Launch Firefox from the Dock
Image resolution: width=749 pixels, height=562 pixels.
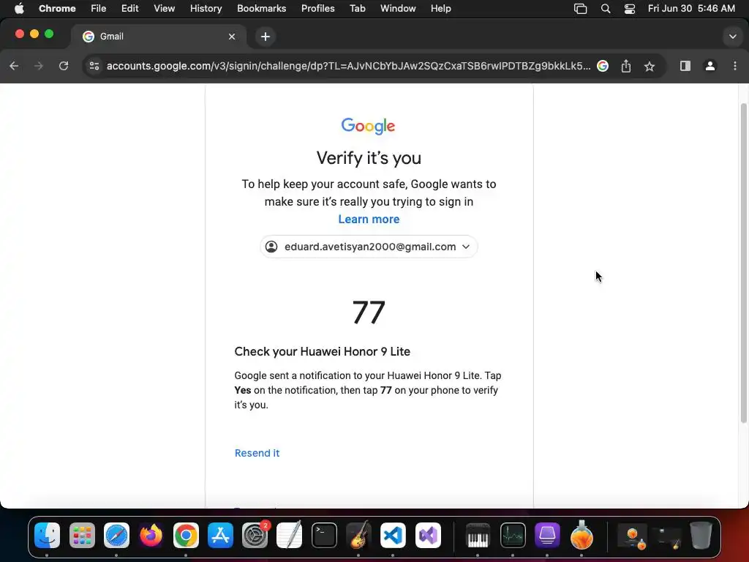click(x=151, y=535)
